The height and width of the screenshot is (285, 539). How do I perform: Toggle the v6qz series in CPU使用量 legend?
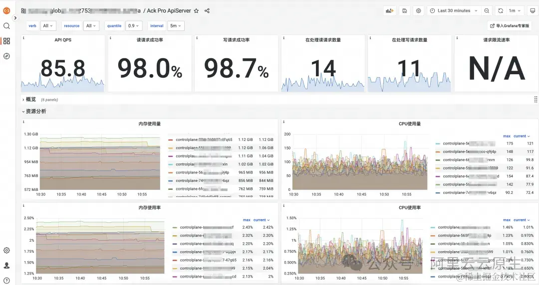[470, 193]
